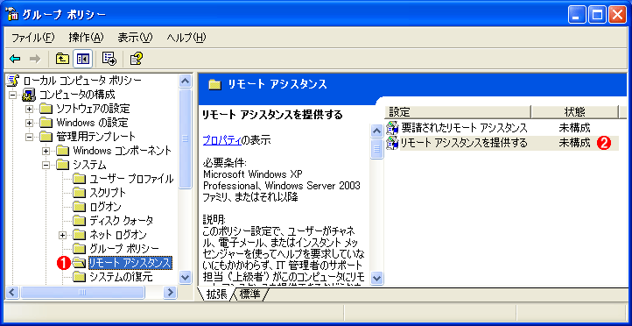Viewport: 632px width, 326px height.
Task: Select the 要請されたリモート アシスタンス policy row
Action: coord(502,128)
